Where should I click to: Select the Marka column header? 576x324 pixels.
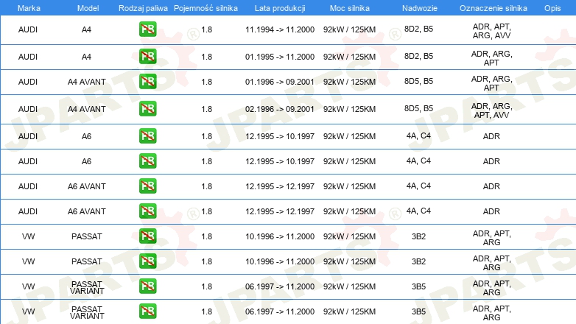tap(29, 8)
